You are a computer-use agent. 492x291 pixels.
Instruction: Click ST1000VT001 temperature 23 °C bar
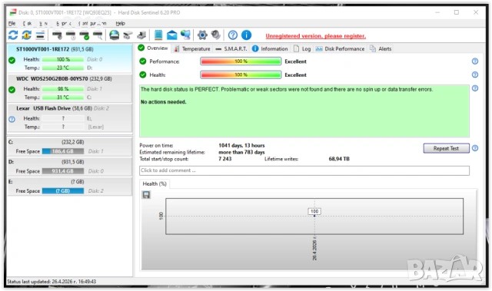tap(63, 68)
